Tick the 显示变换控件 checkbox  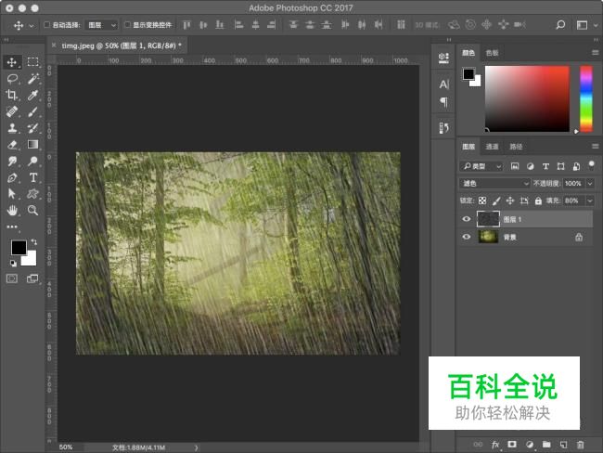[x=128, y=25]
